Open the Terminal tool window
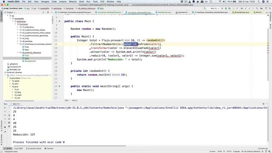This screenshot has width=272, height=153. click(x=49, y=148)
